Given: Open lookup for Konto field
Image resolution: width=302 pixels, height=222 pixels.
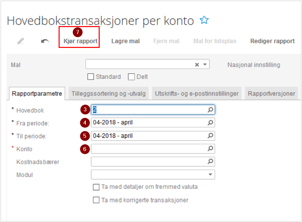Looking at the screenshot, I should click(x=210, y=149).
